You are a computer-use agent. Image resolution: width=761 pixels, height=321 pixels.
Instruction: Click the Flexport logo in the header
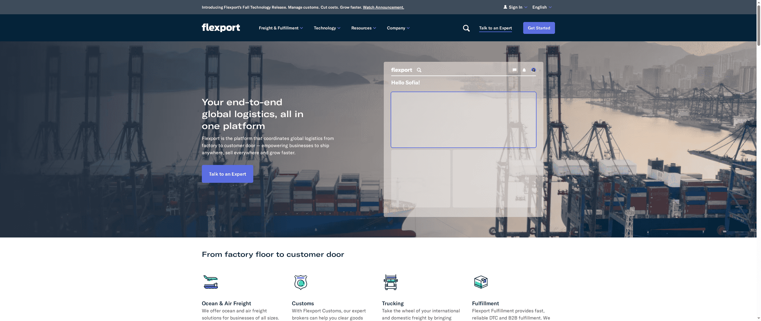pyautogui.click(x=221, y=28)
